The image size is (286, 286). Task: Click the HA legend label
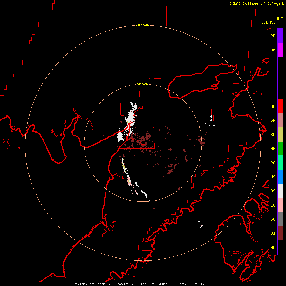[273, 106]
